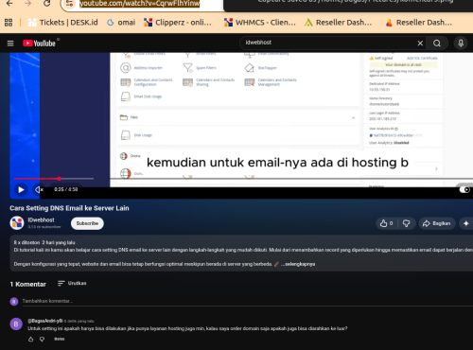Open the omai bookmark
473x350 pixels.
(x=121, y=23)
